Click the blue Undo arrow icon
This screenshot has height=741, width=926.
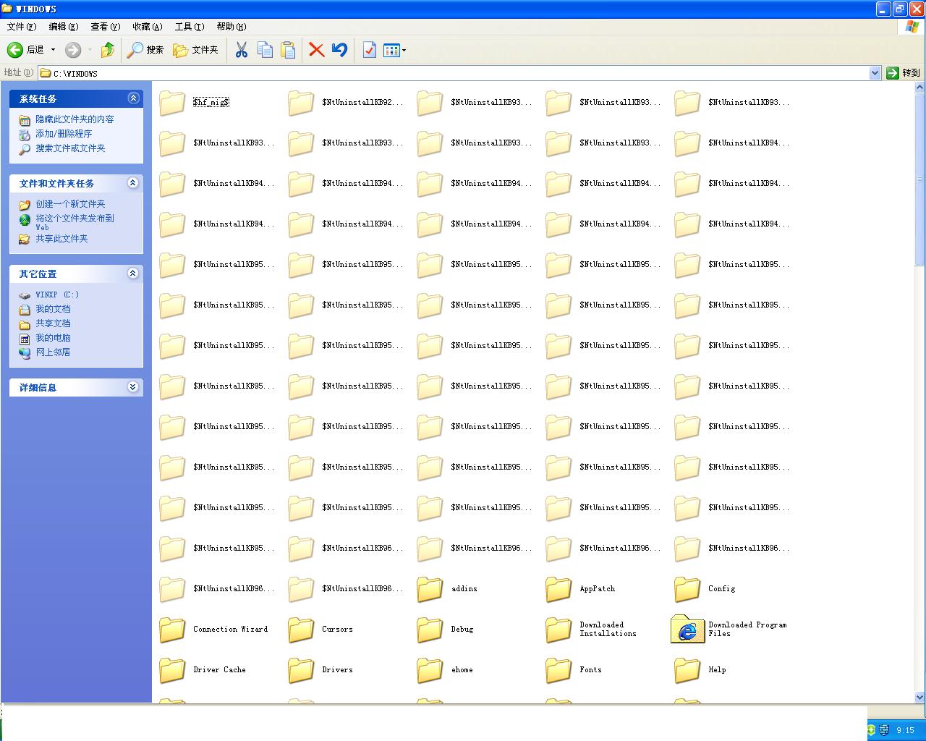click(339, 50)
